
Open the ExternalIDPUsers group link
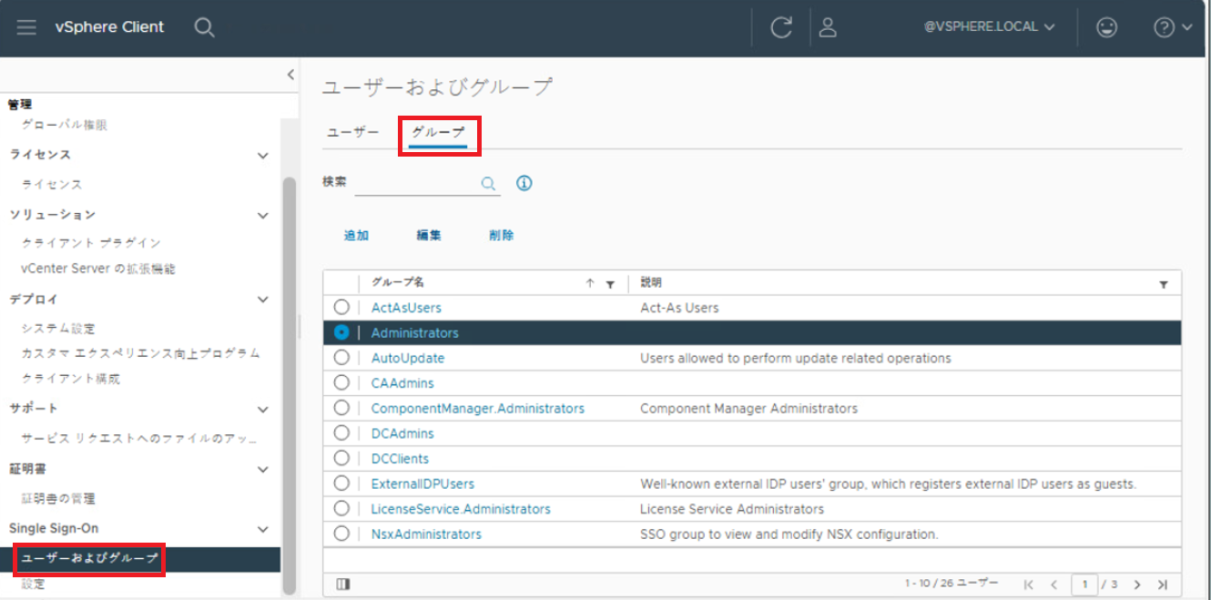[422, 483]
